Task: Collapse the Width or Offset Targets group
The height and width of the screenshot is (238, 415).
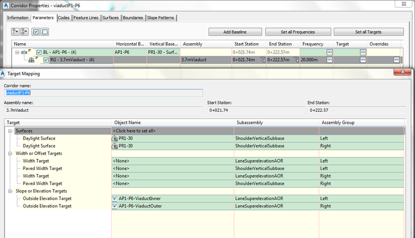Action: click(x=10, y=153)
